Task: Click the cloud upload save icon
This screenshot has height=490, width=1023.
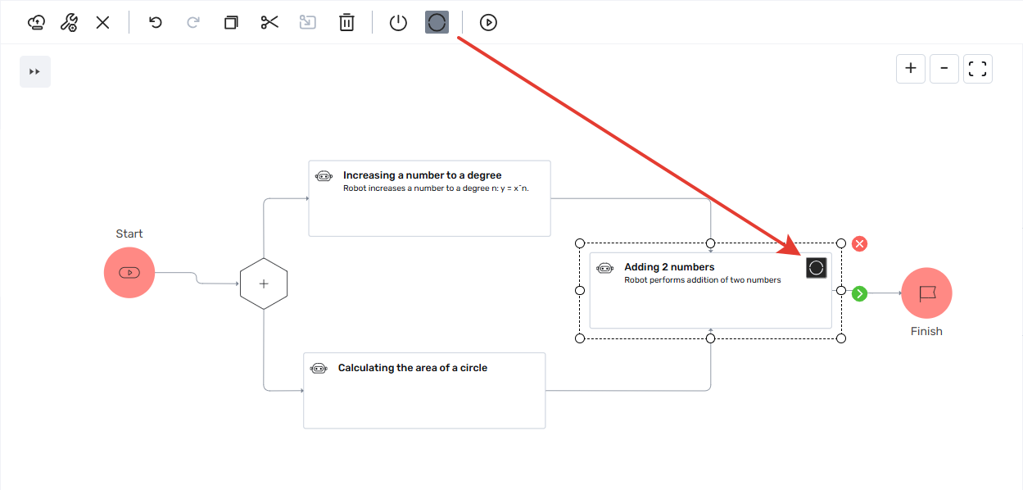Action: tap(36, 22)
